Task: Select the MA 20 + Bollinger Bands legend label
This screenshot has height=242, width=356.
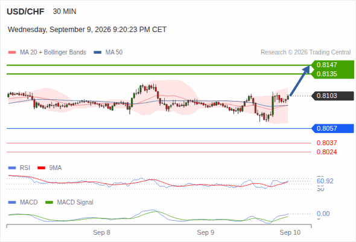Action: pos(53,53)
